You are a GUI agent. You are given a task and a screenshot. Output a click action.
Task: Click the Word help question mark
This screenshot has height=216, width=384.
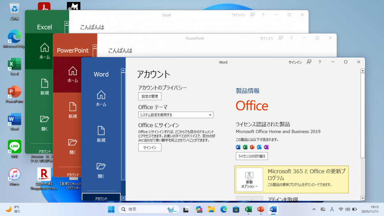[x=320, y=62]
